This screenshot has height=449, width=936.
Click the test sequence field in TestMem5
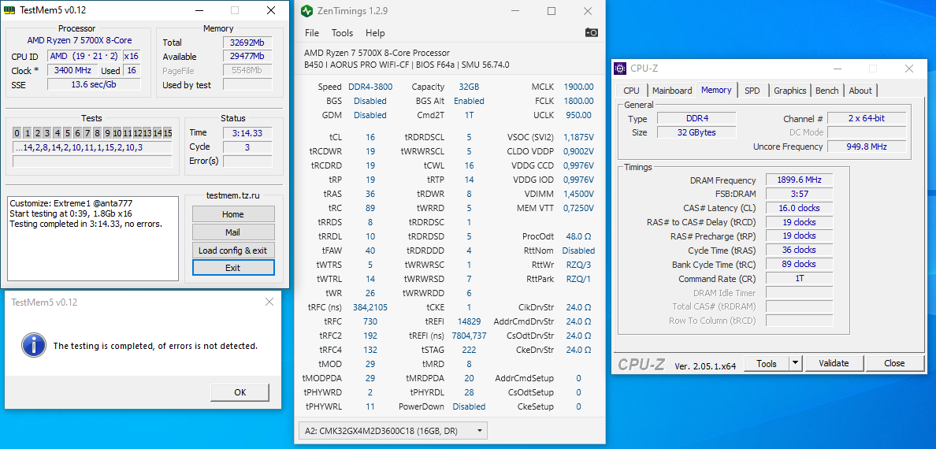click(92, 147)
